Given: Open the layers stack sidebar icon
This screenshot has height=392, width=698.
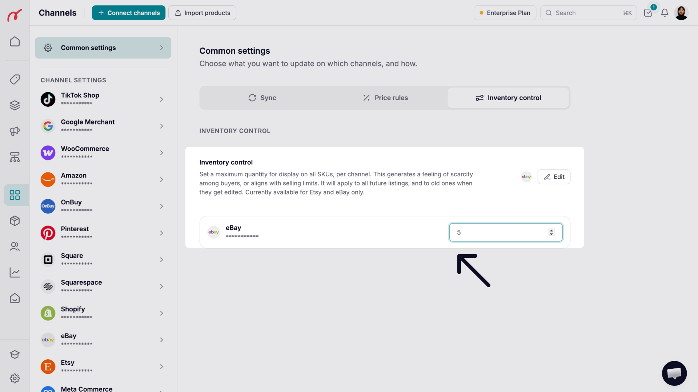Looking at the screenshot, I should [x=15, y=105].
